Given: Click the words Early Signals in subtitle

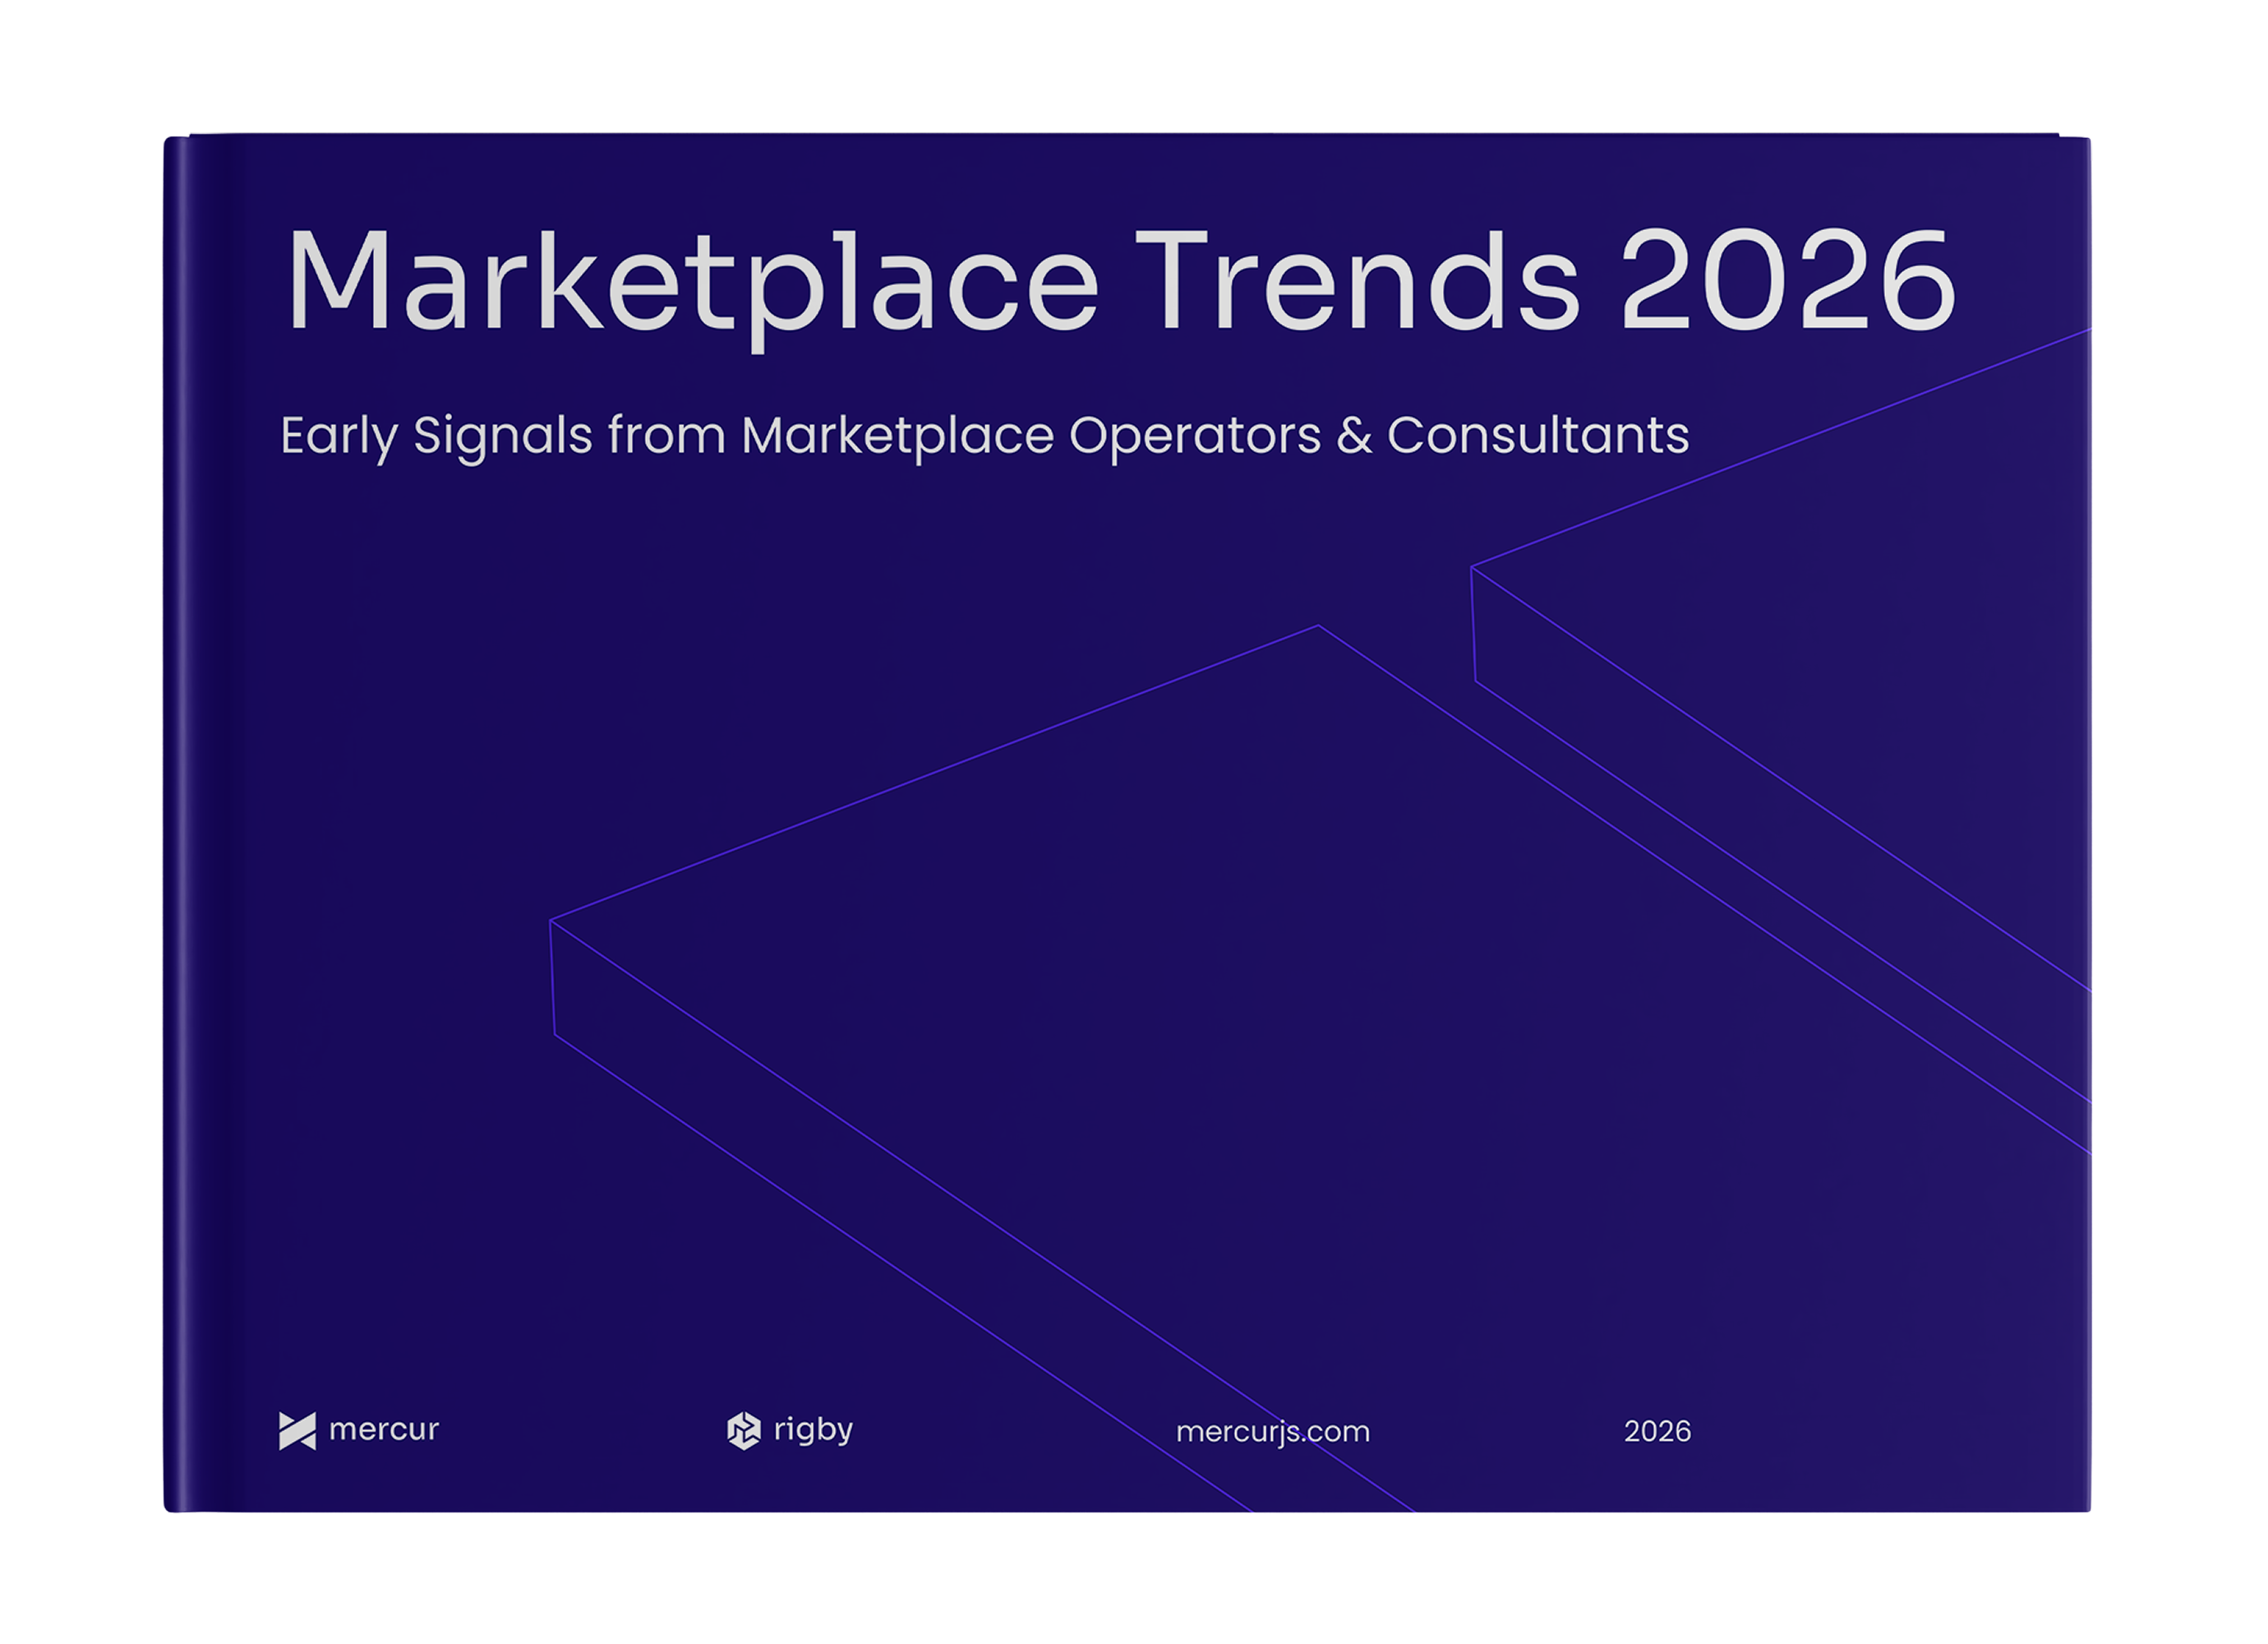Looking at the screenshot, I should (x=436, y=436).
